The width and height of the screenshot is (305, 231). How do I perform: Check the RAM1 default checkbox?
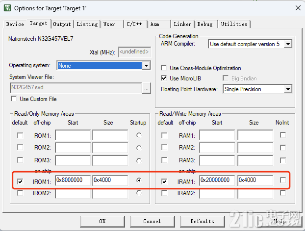[x=164, y=135]
